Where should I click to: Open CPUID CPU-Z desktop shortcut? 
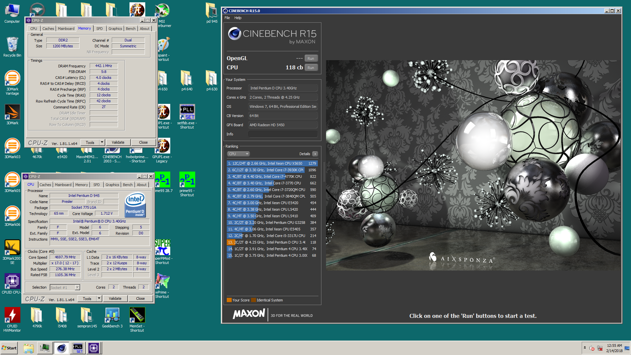[x=12, y=284]
